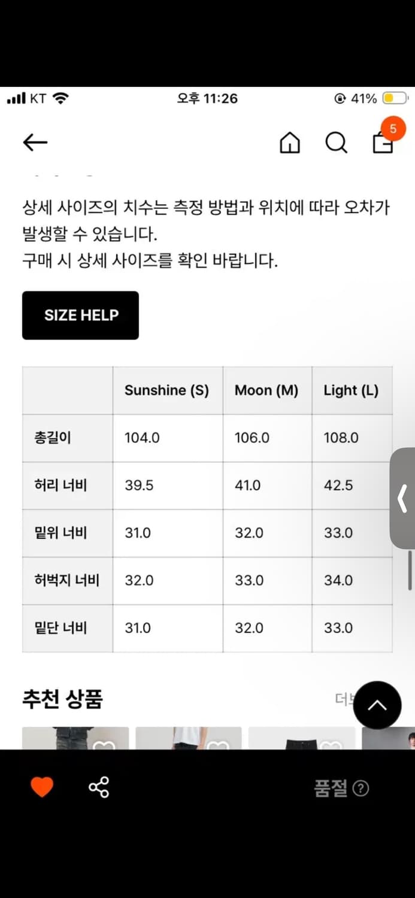This screenshot has height=898, width=415.
Task: Expand the right-edge chevron panel
Action: [x=404, y=499]
